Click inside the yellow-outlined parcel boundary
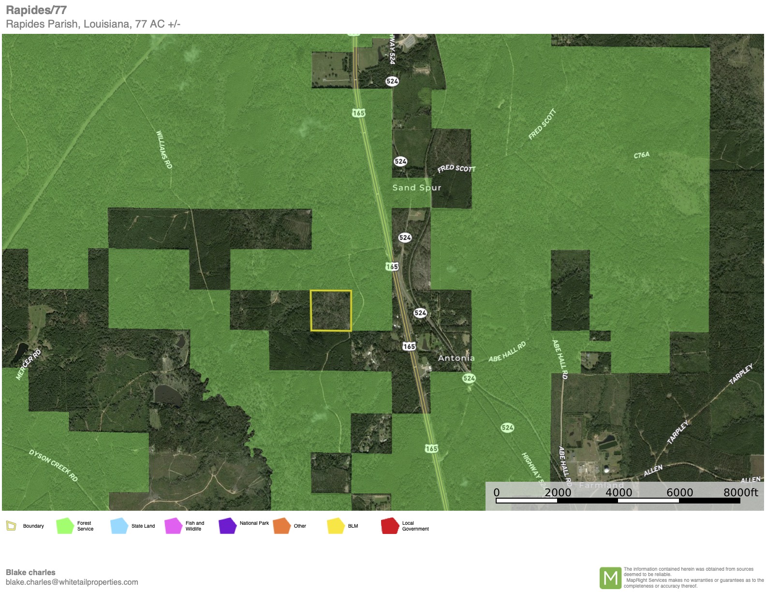This screenshot has width=766, height=592. (331, 311)
